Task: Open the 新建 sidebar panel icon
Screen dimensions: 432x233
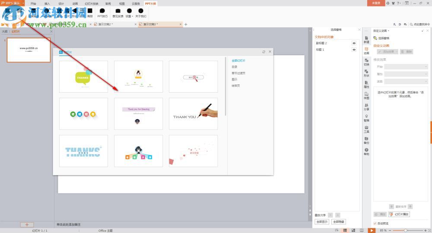Action: [366, 40]
